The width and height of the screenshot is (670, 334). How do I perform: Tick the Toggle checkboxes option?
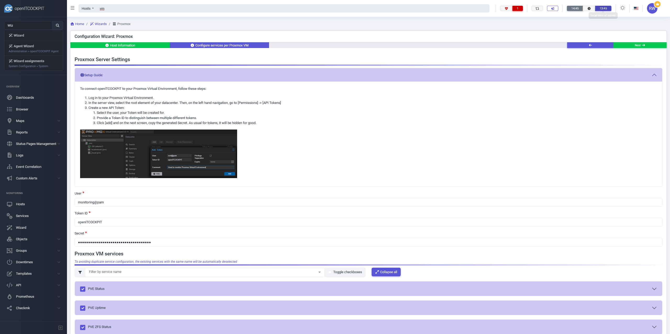tap(330, 272)
